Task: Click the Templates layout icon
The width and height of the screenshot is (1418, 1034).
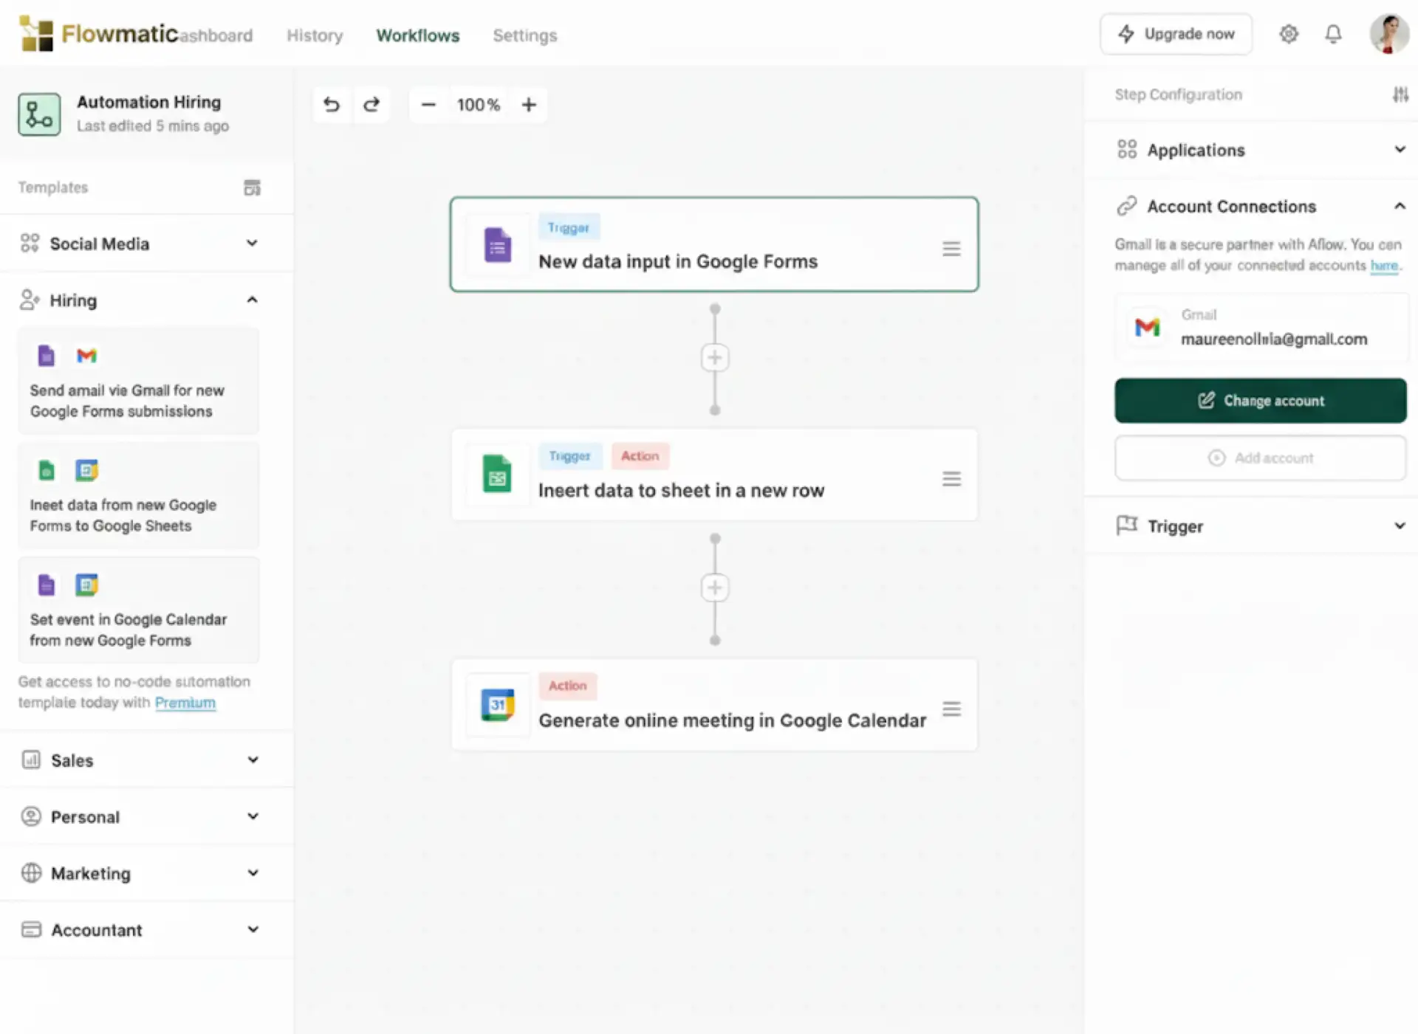Action: click(x=252, y=187)
